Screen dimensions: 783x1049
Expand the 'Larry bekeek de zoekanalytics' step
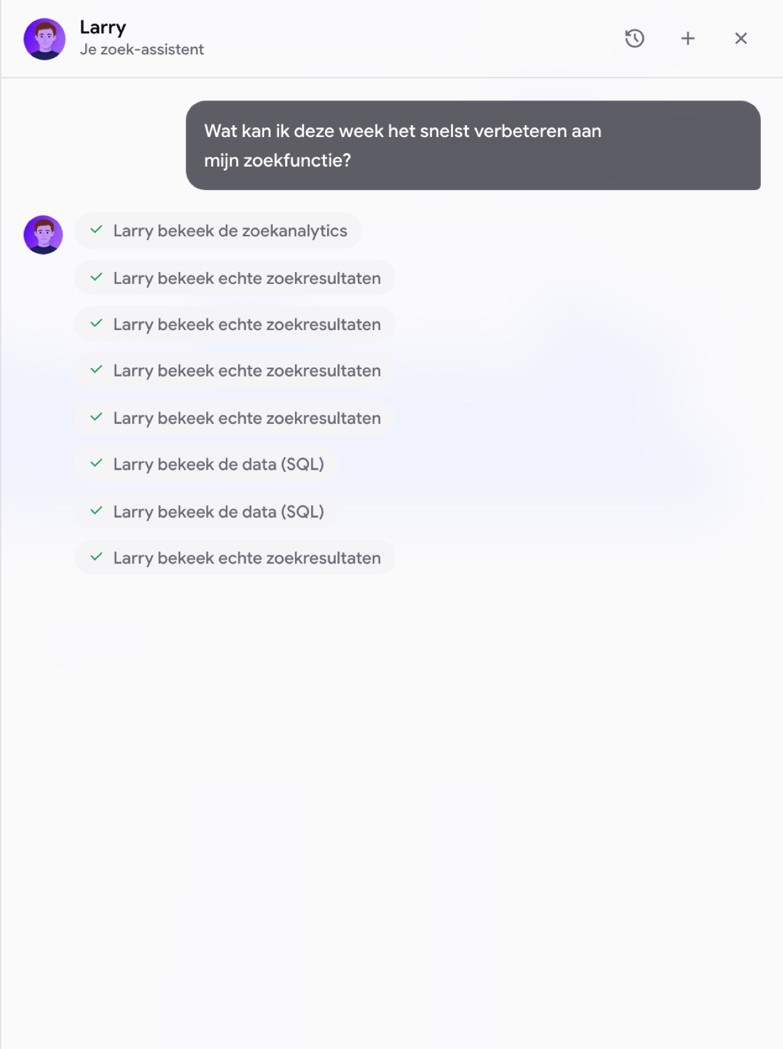[x=218, y=231]
